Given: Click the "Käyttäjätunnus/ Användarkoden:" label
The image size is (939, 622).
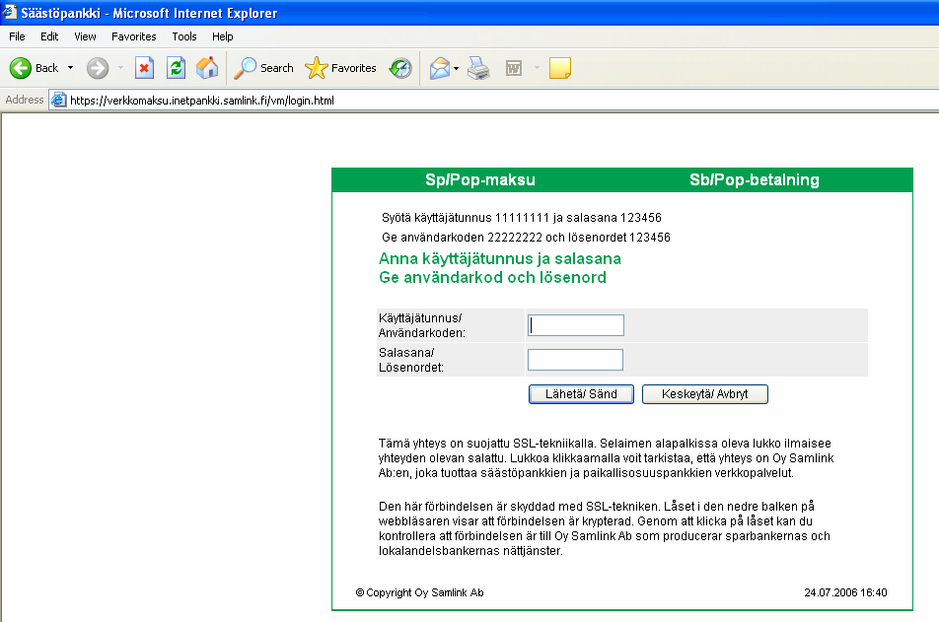Looking at the screenshot, I should pyautogui.click(x=421, y=325).
